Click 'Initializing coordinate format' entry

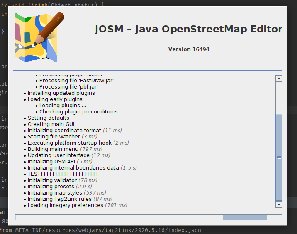[75, 131]
